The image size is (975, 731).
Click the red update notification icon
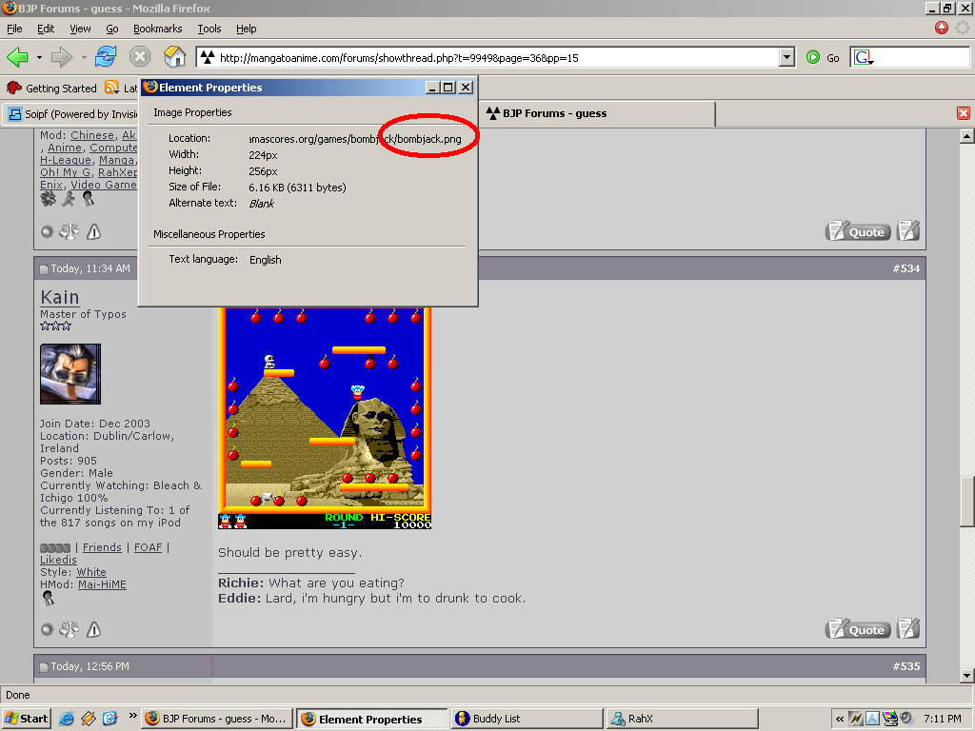[x=942, y=28]
